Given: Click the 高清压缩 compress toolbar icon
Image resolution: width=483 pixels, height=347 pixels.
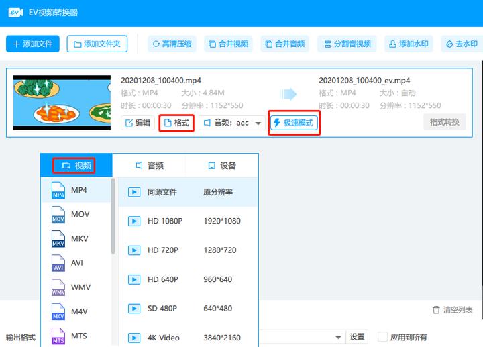Looking at the screenshot, I should 156,44.
